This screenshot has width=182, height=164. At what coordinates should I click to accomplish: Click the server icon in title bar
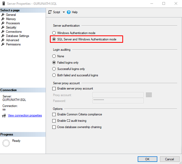4,4
